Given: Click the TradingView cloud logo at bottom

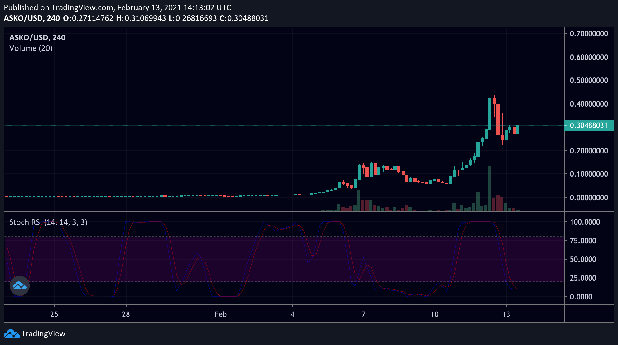Looking at the screenshot, I should (12, 334).
